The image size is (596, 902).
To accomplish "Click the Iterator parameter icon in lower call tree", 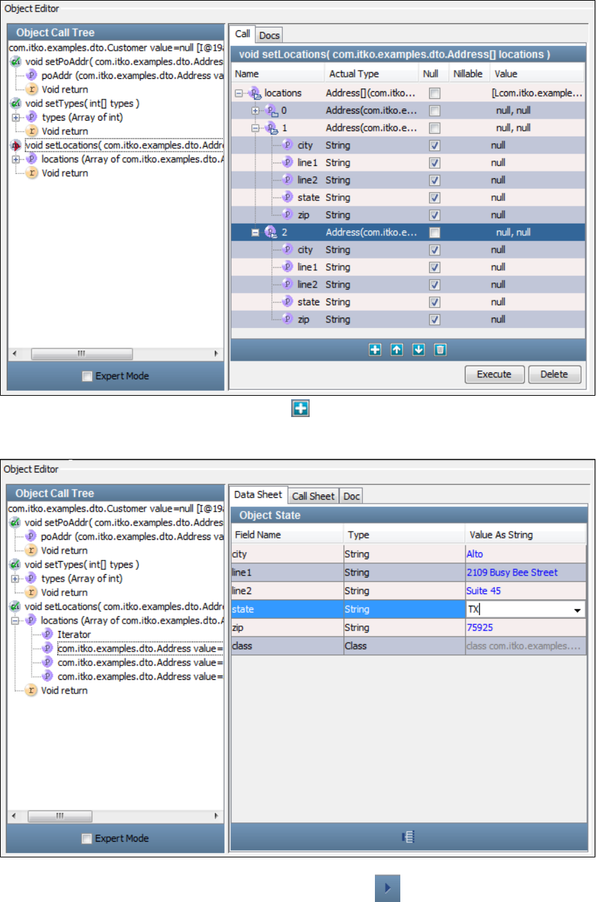I will click(x=48, y=634).
